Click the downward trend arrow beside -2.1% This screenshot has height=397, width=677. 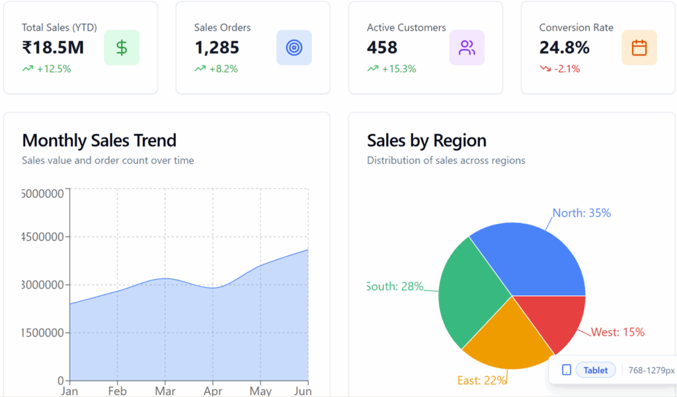click(x=545, y=69)
